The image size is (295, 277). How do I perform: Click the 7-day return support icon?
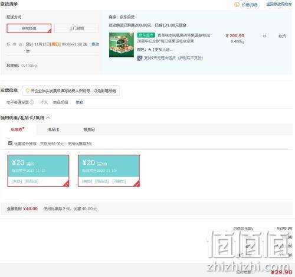[x=140, y=58]
